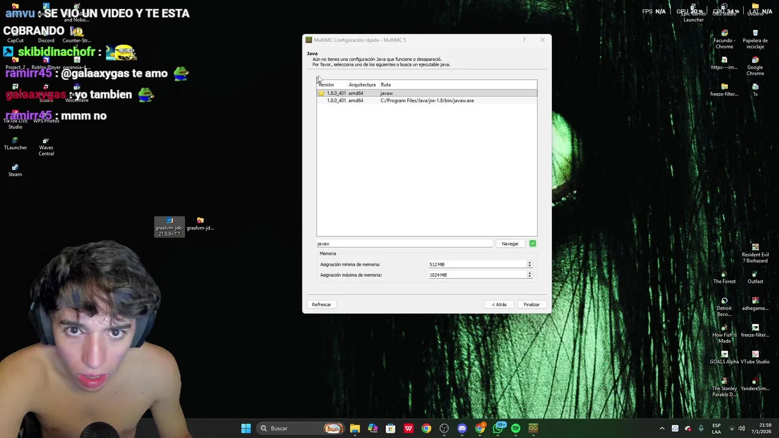Select the YandereSim desktop shortcut
Image resolution: width=779 pixels, height=438 pixels.
(x=755, y=384)
